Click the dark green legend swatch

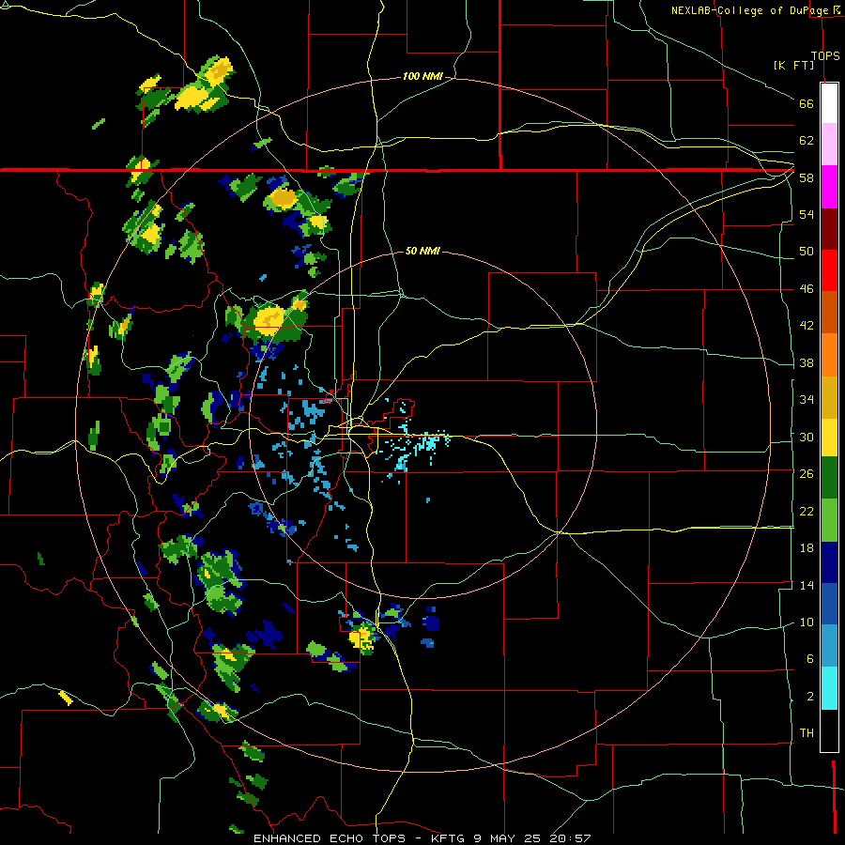pyautogui.click(x=829, y=478)
